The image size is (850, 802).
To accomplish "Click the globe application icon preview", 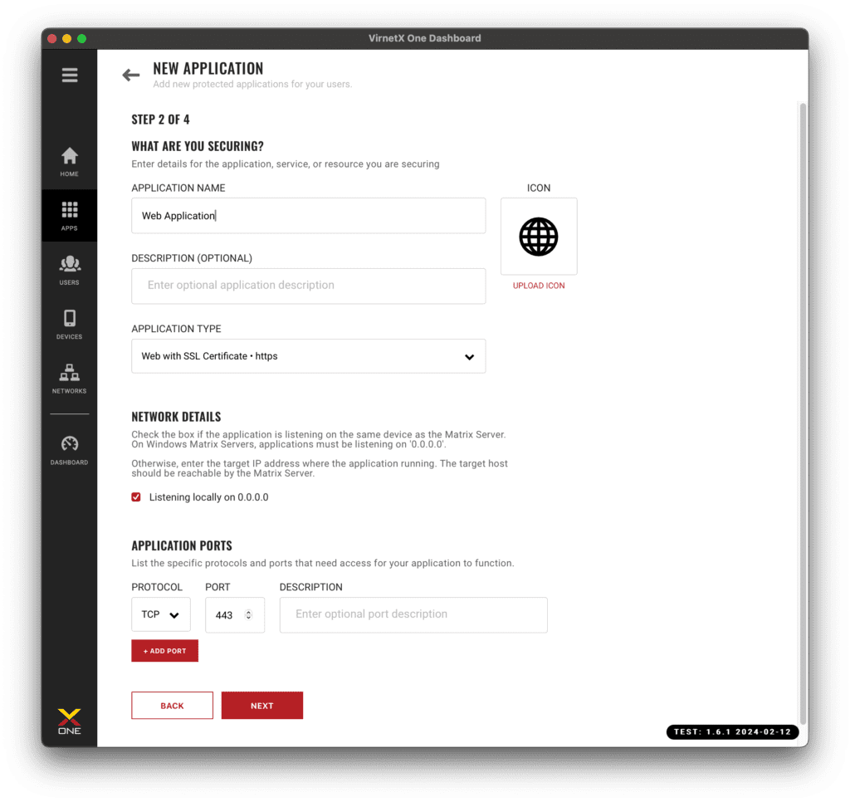I will pos(538,237).
